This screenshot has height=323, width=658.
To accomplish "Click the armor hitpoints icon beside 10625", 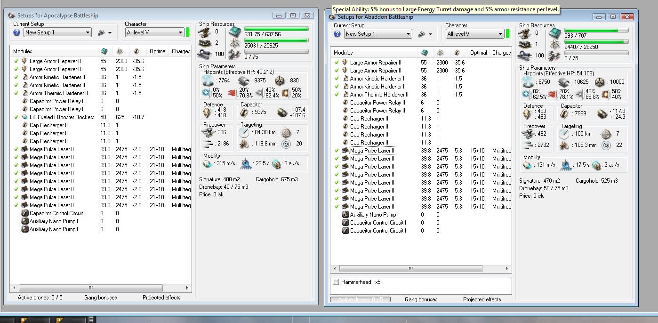I will click(x=563, y=82).
